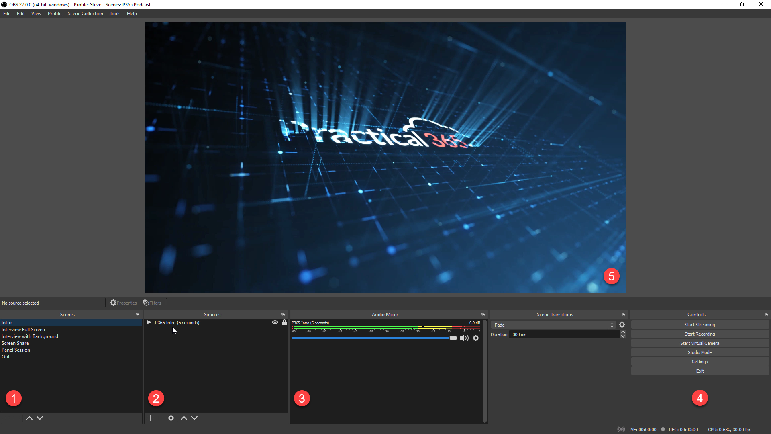771x434 pixels.
Task: Remove selected scene with minus icon
Action: 16,418
